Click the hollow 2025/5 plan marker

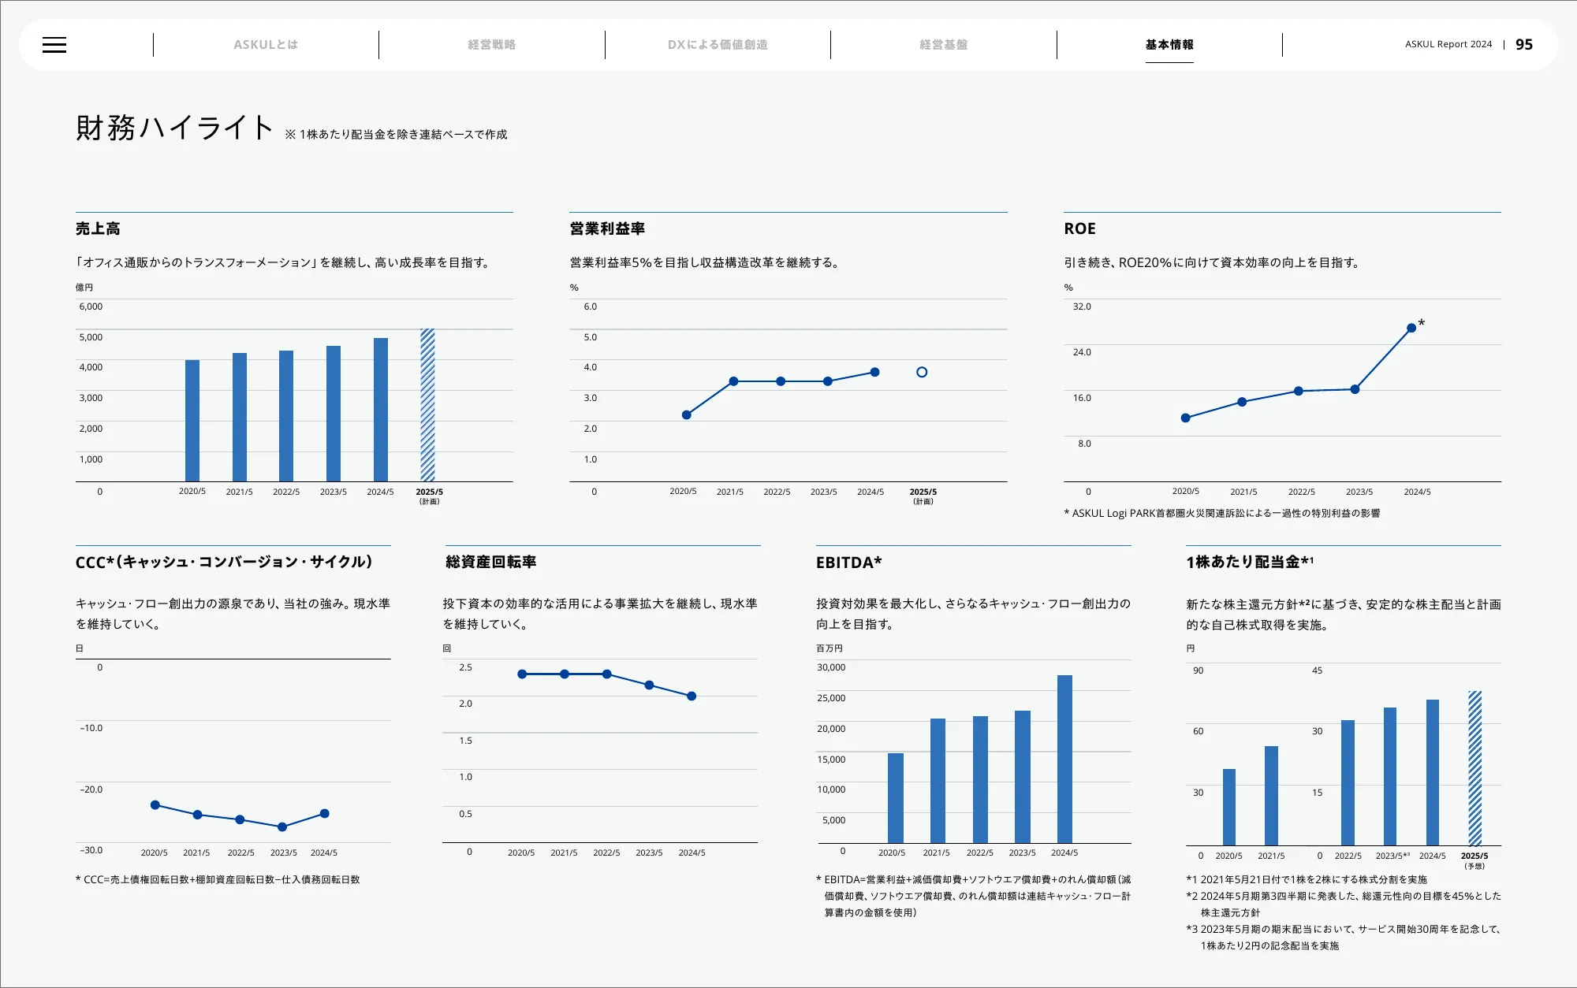pos(922,372)
